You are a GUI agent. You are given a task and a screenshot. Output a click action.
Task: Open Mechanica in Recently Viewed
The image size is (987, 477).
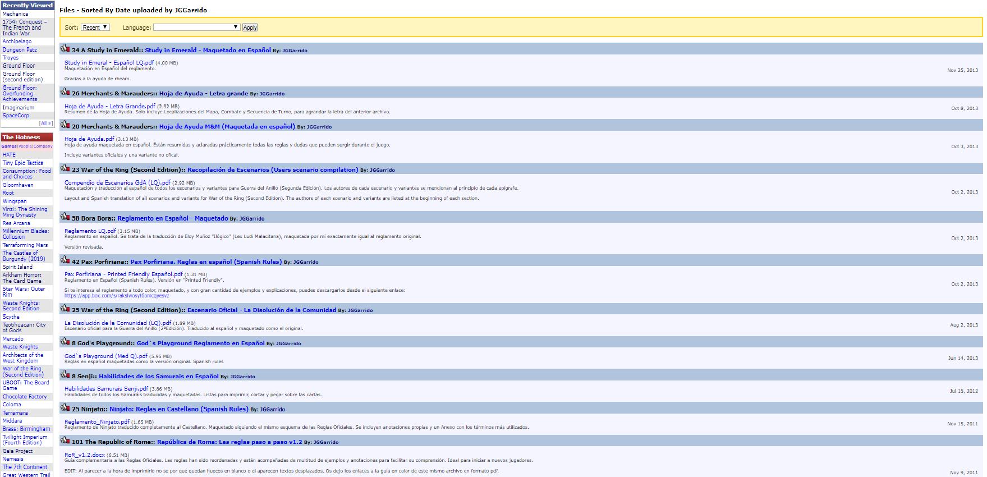pos(15,14)
